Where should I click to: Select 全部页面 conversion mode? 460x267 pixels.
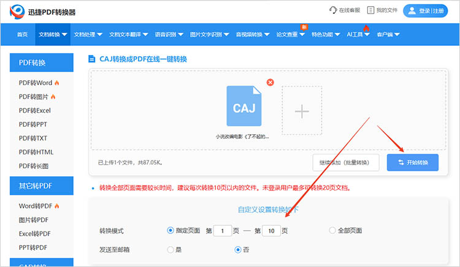332,230
